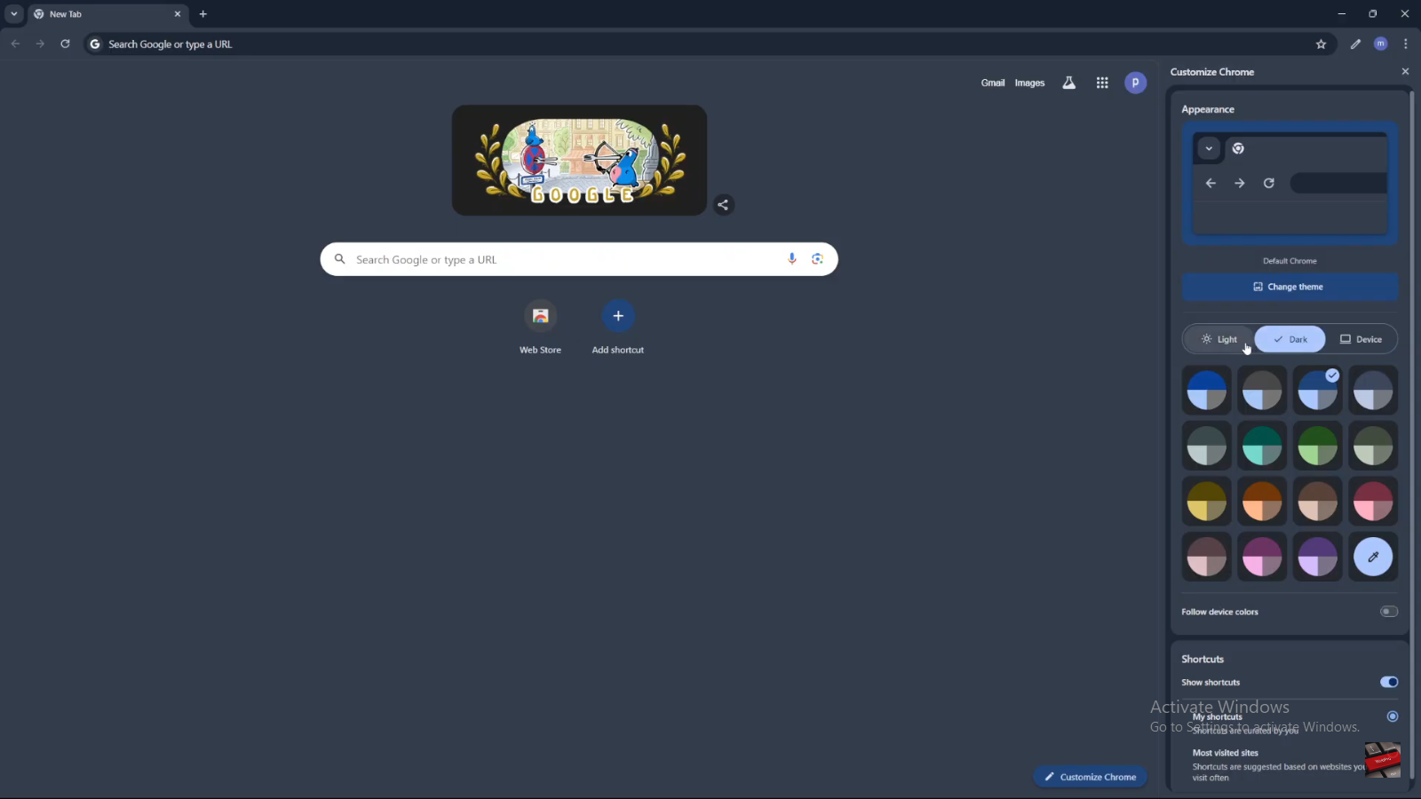Click the back navigation arrow
This screenshot has height=799, width=1421.
(x=15, y=44)
